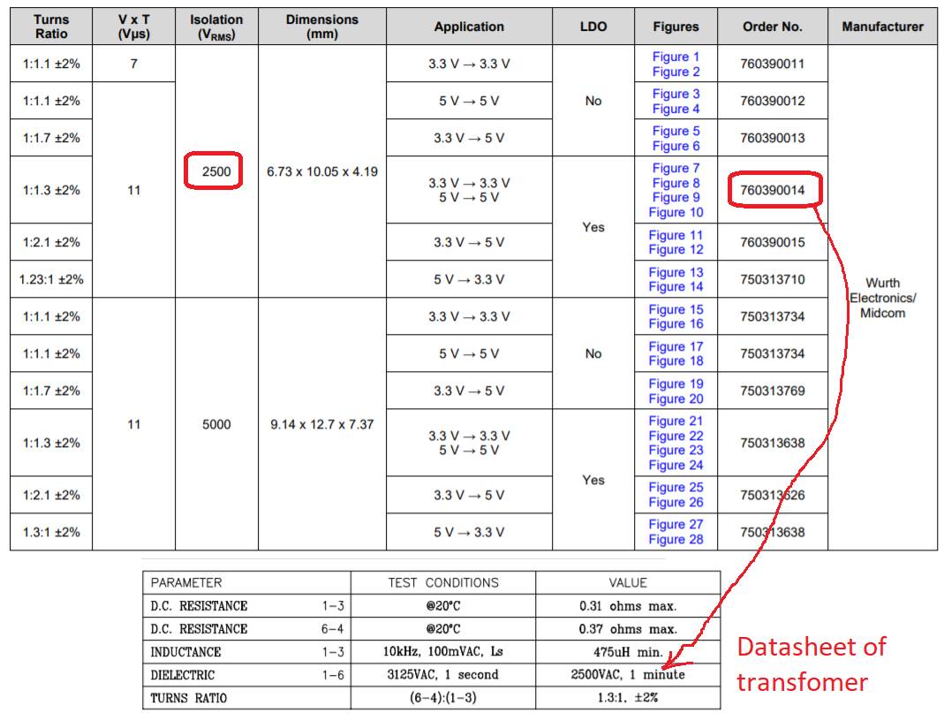Follow the Figure 18 link
This screenshot has height=728, width=944.
point(676,361)
